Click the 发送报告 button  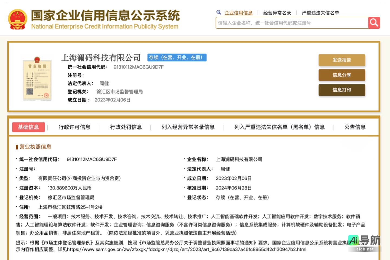pos(342,60)
